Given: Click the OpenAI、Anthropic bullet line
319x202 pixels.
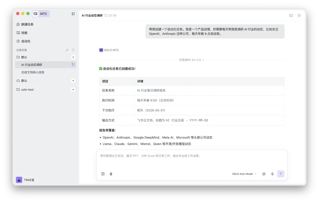Looking at the screenshot, I should point(157,137).
